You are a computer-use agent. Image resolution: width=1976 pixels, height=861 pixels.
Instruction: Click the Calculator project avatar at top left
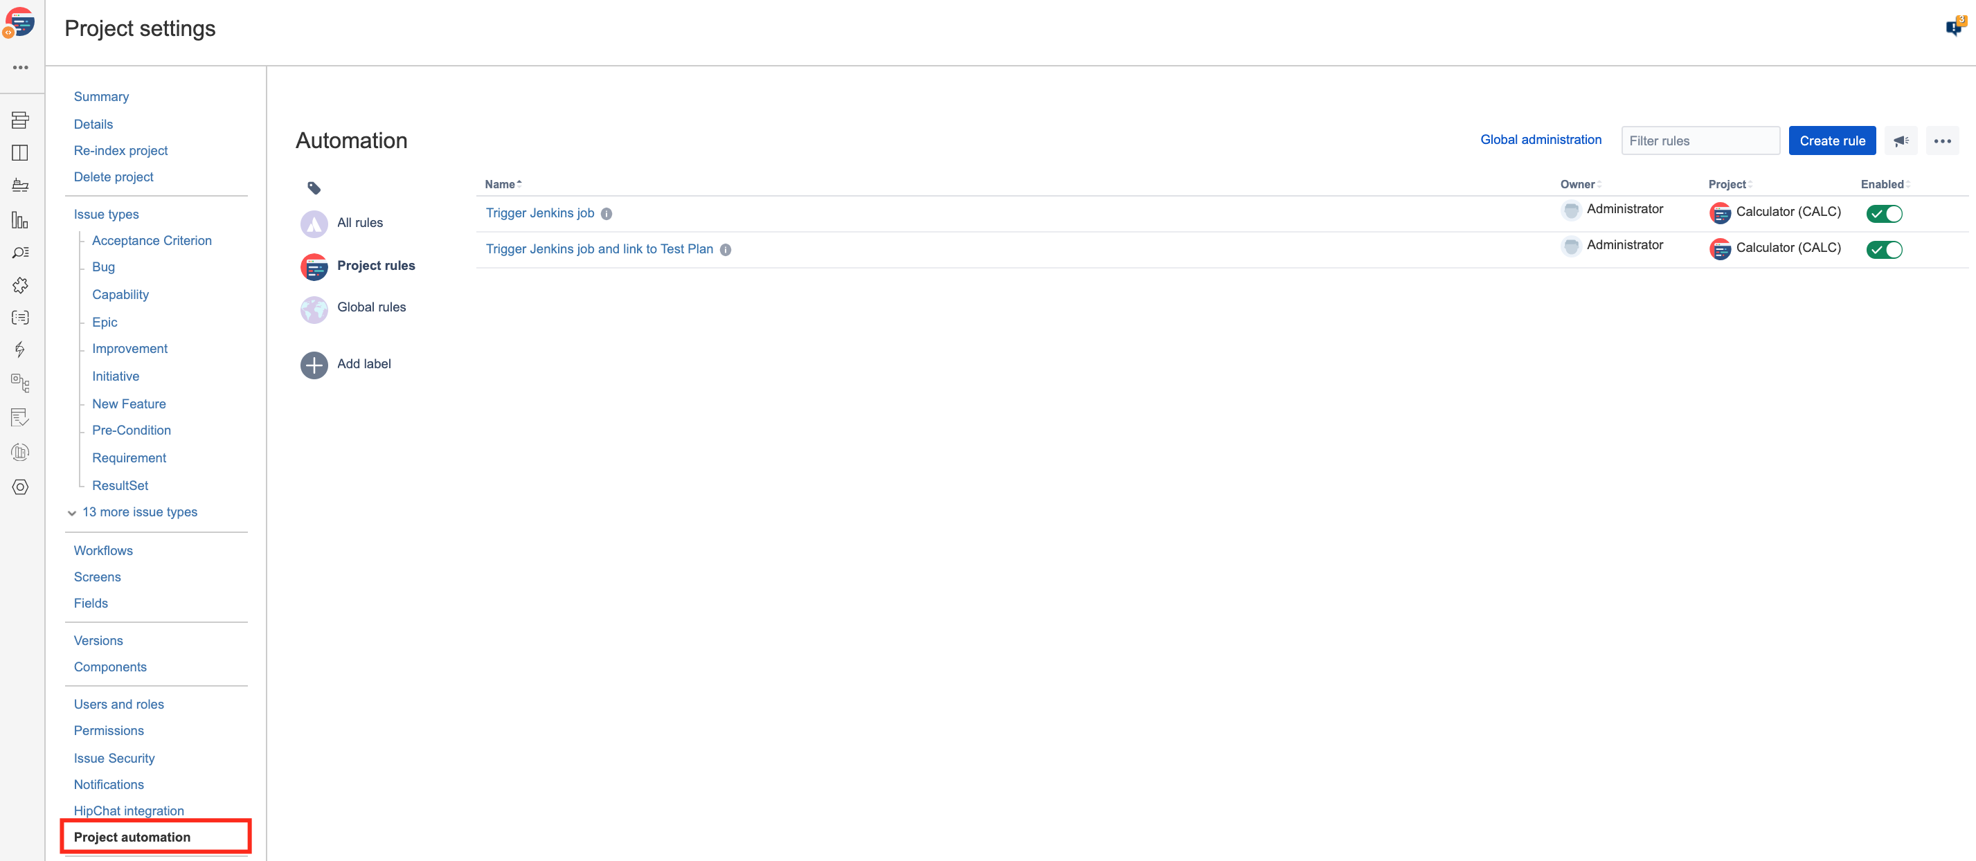click(20, 22)
